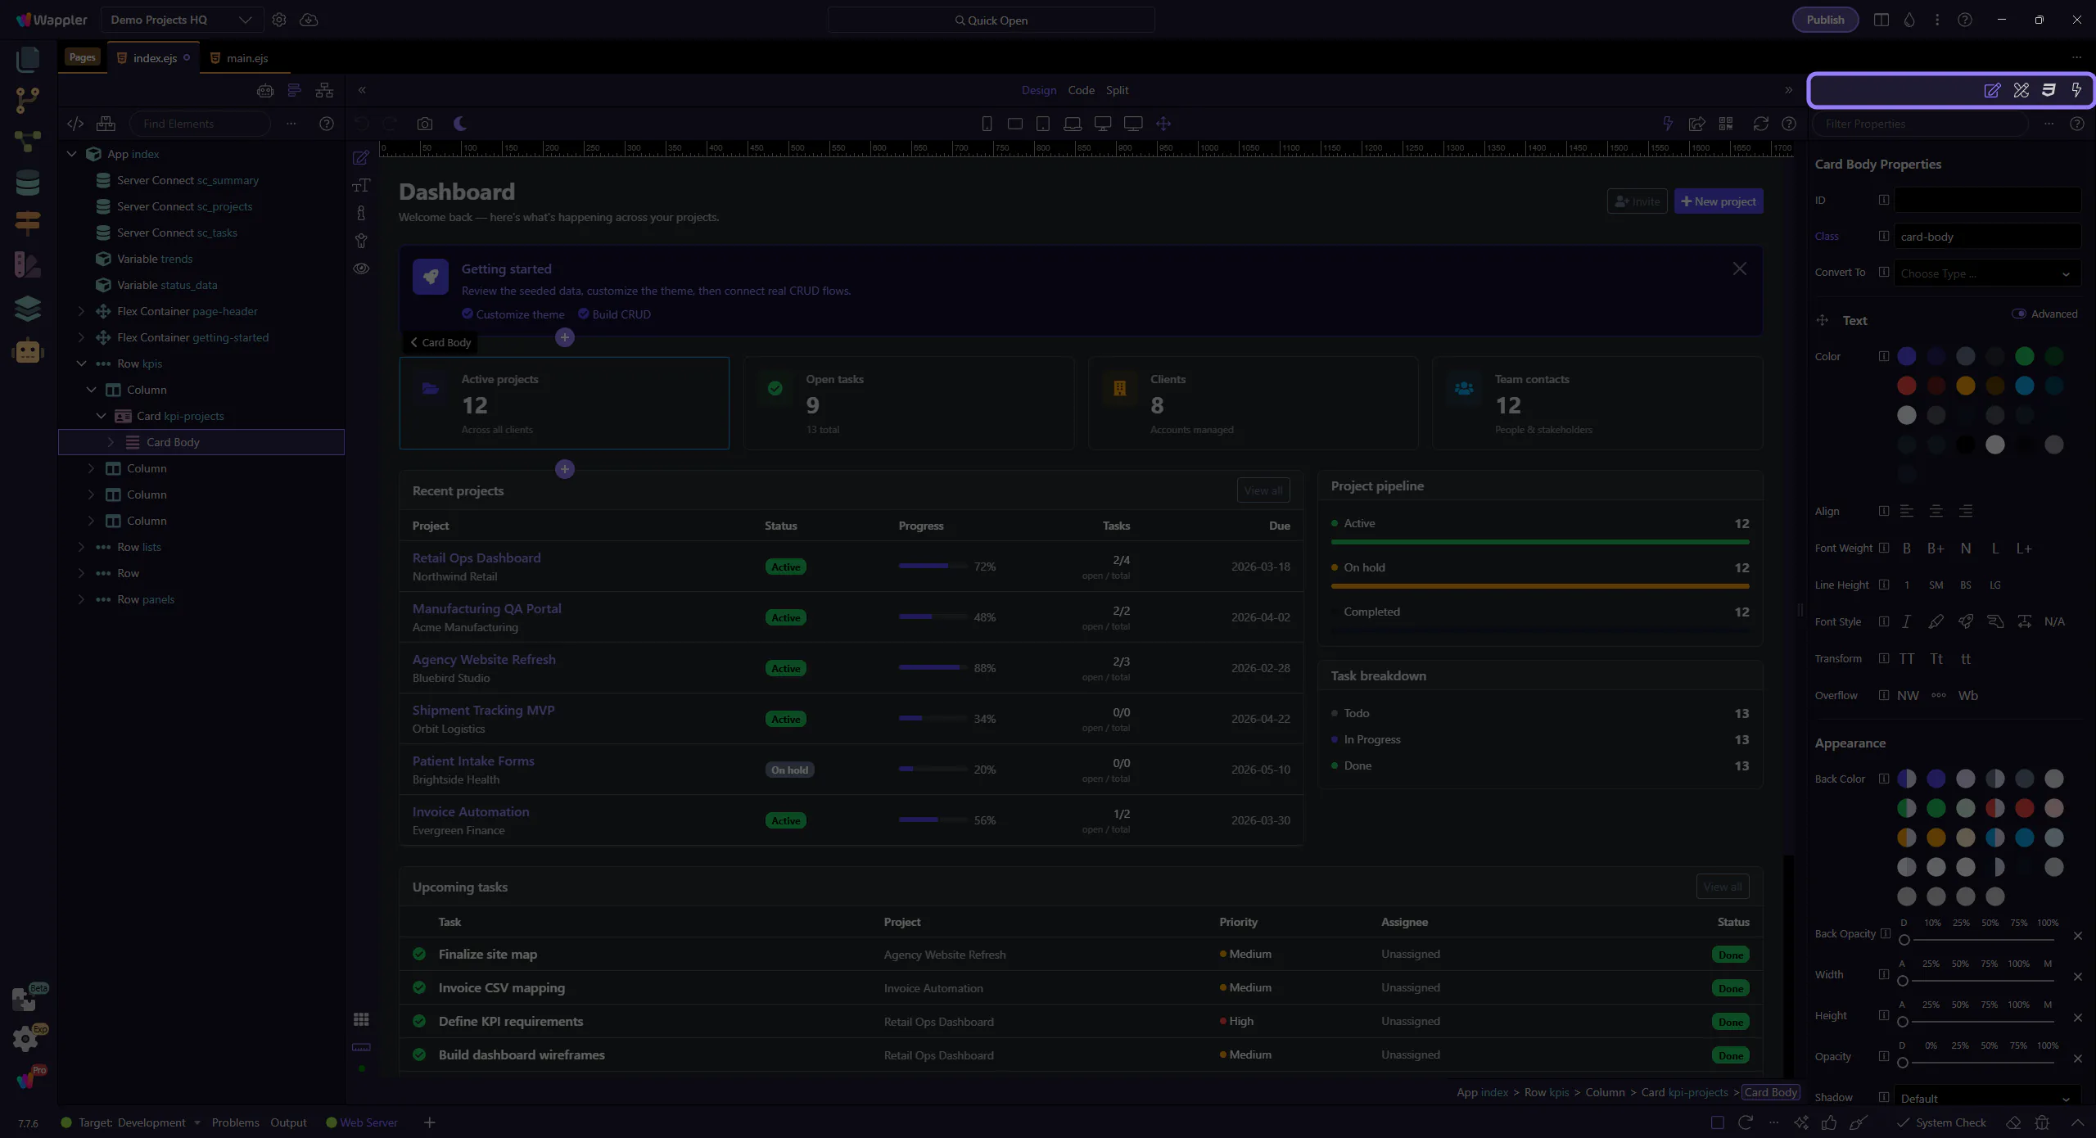Toggle the Advanced text switch

click(2018, 314)
